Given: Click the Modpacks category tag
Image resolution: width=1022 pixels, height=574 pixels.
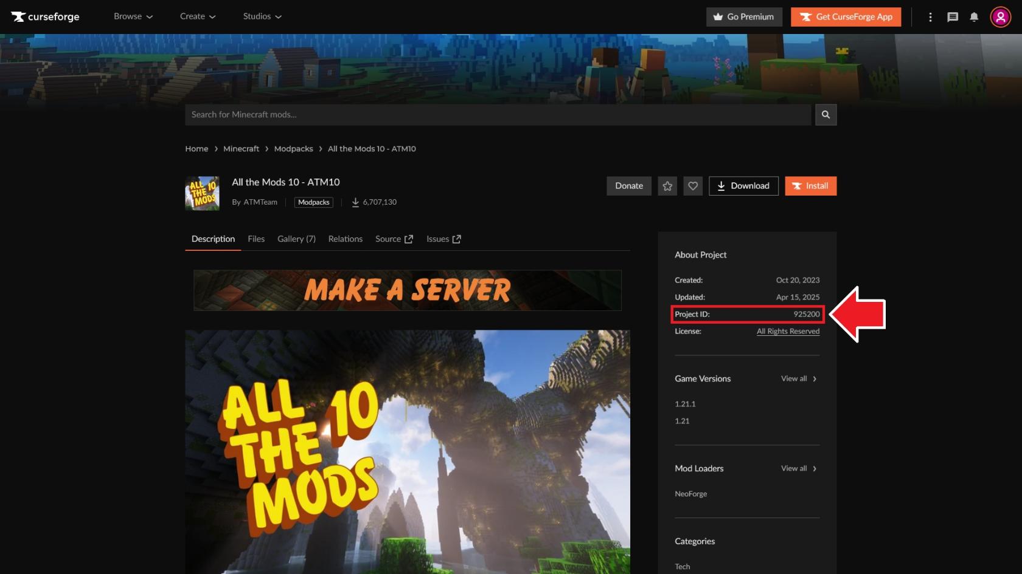Looking at the screenshot, I should point(314,202).
